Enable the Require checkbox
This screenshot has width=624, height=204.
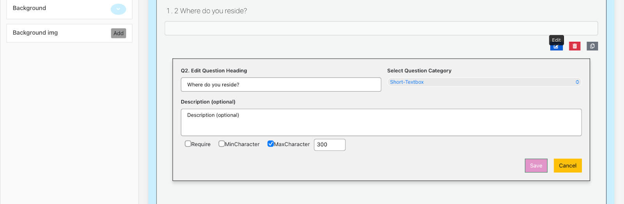188,144
